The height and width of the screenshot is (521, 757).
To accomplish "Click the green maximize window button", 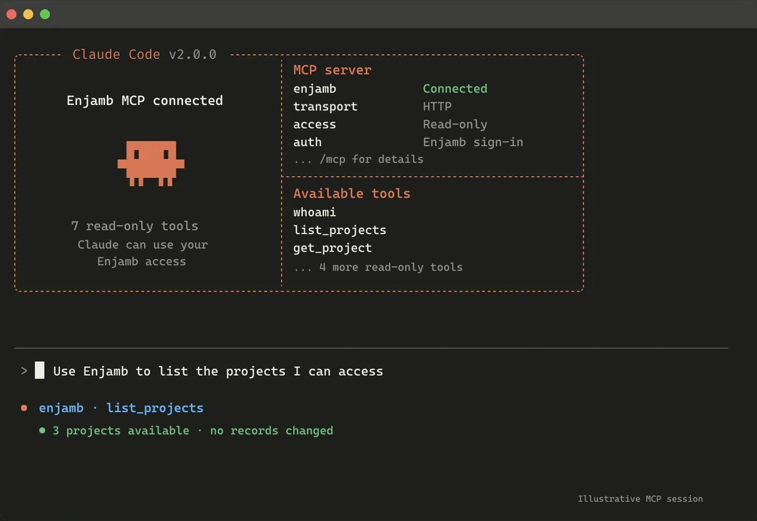I will 45,15.
